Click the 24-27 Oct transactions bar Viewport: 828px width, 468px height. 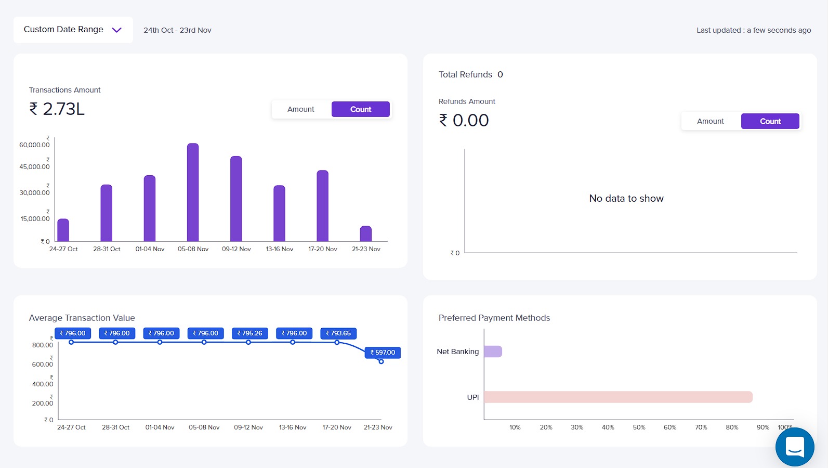(63, 230)
